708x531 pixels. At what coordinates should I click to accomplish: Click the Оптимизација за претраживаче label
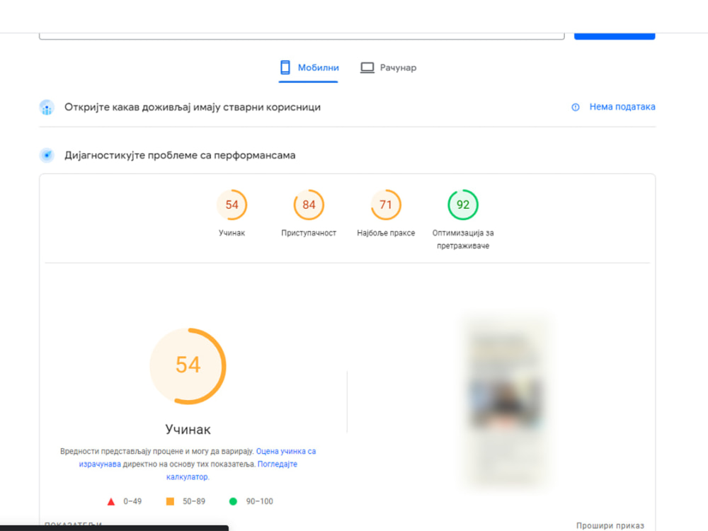(463, 239)
